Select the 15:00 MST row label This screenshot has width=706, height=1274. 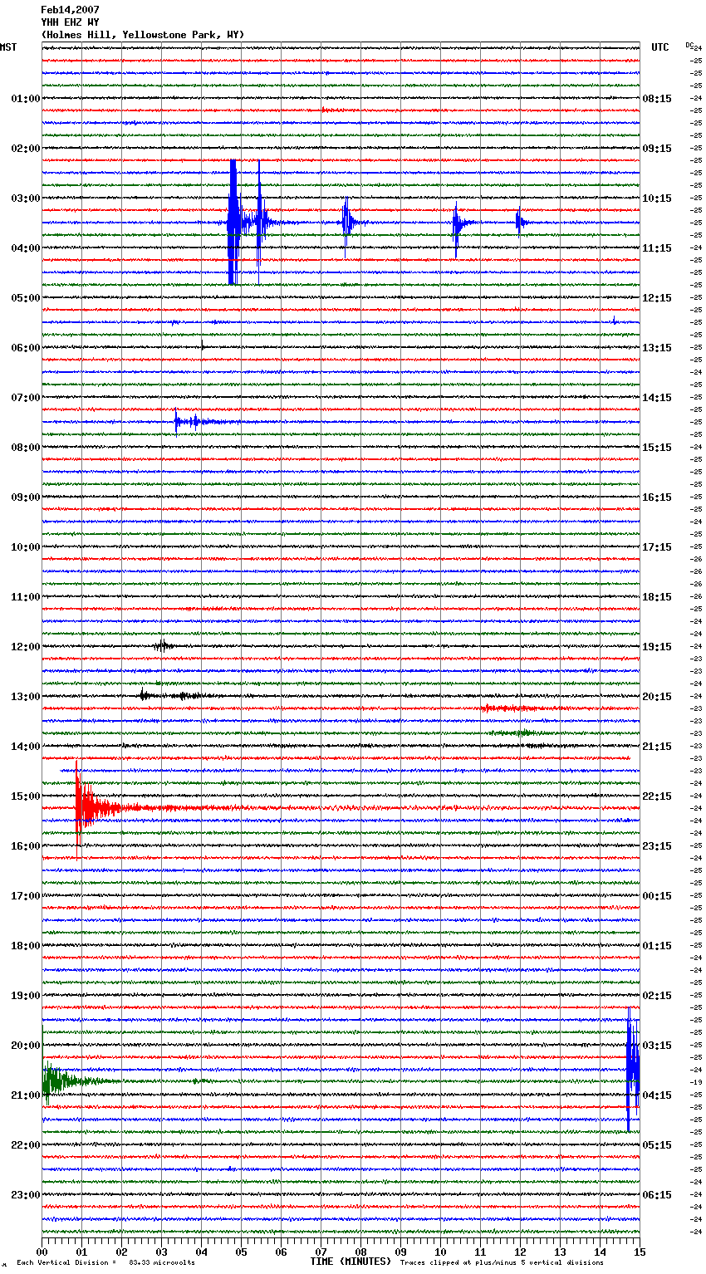[26, 796]
